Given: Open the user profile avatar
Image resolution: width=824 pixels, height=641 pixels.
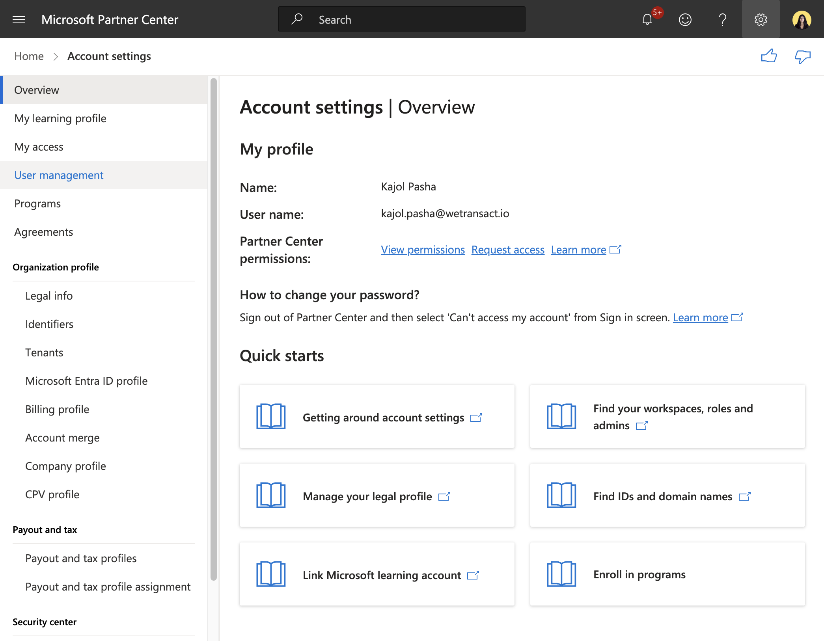Looking at the screenshot, I should pos(802,19).
